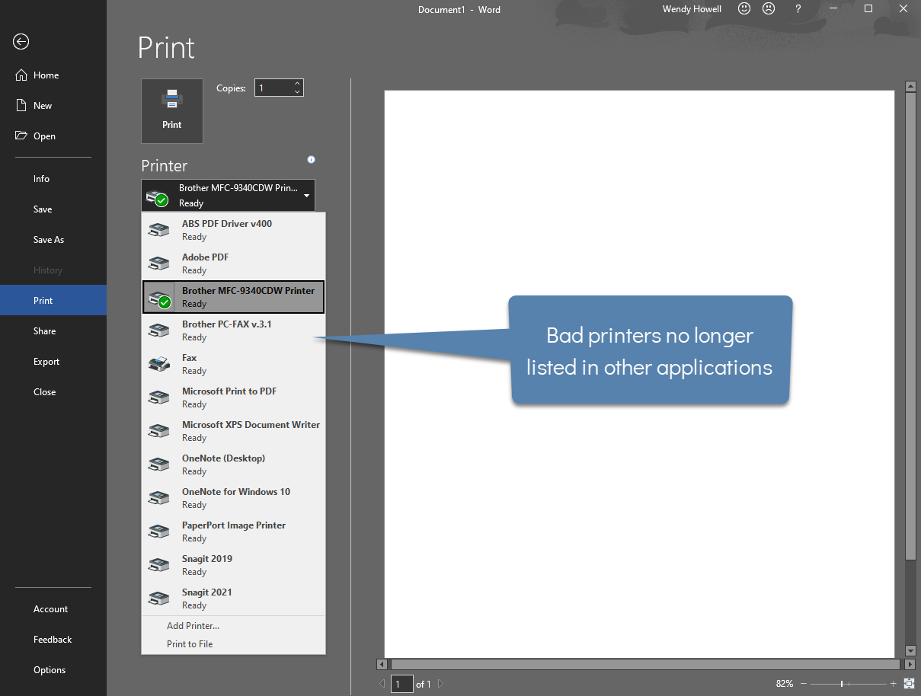Viewport: 921px width, 696px height.
Task: Click the Fax printer icon
Action: [x=158, y=363]
